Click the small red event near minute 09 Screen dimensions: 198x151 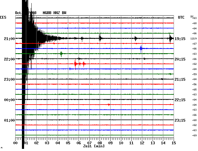(109, 105)
